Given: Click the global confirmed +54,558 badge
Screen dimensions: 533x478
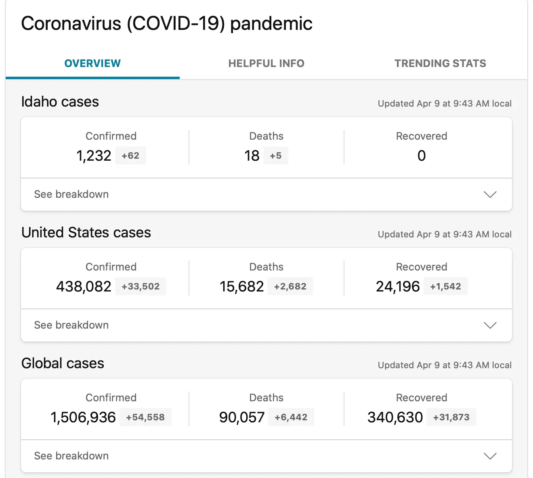Looking at the screenshot, I should point(145,417).
